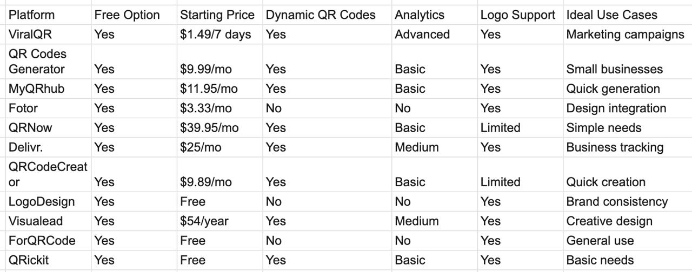Click the QRickit platform cell

29,260
